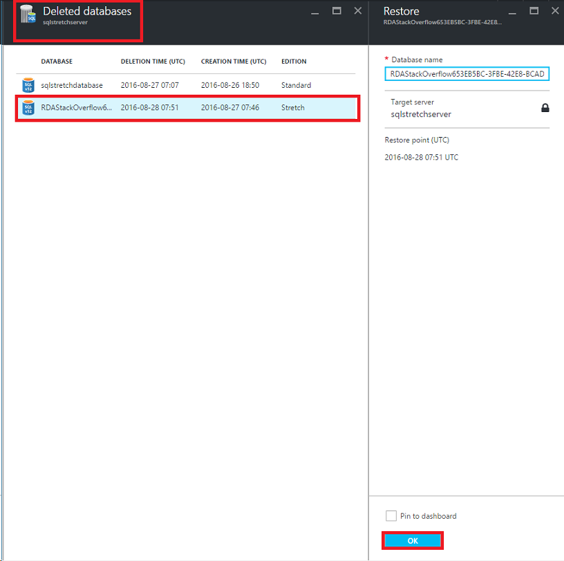This screenshot has height=561, width=564.
Task: Click the Restore point (UTC) label
Action: (417, 140)
